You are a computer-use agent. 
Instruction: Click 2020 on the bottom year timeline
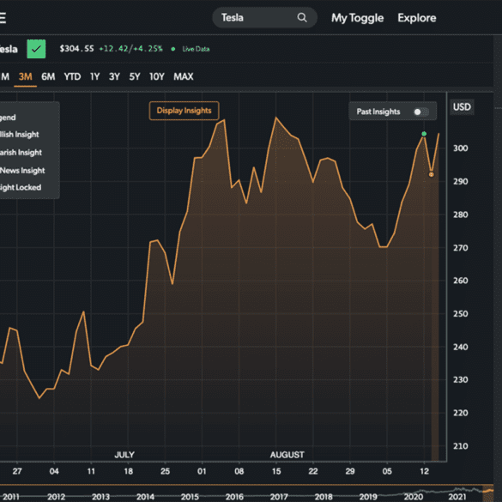point(413,497)
